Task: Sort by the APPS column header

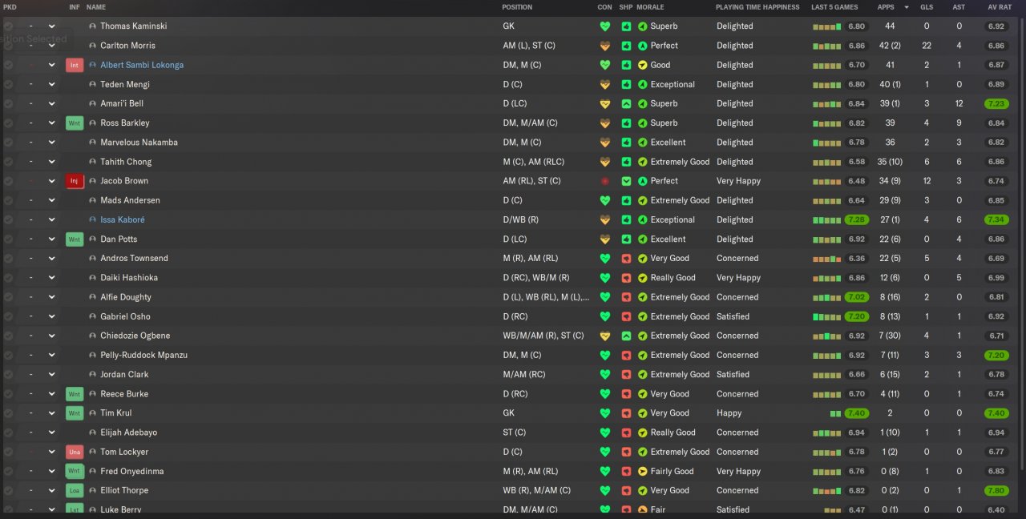Action: point(886,7)
